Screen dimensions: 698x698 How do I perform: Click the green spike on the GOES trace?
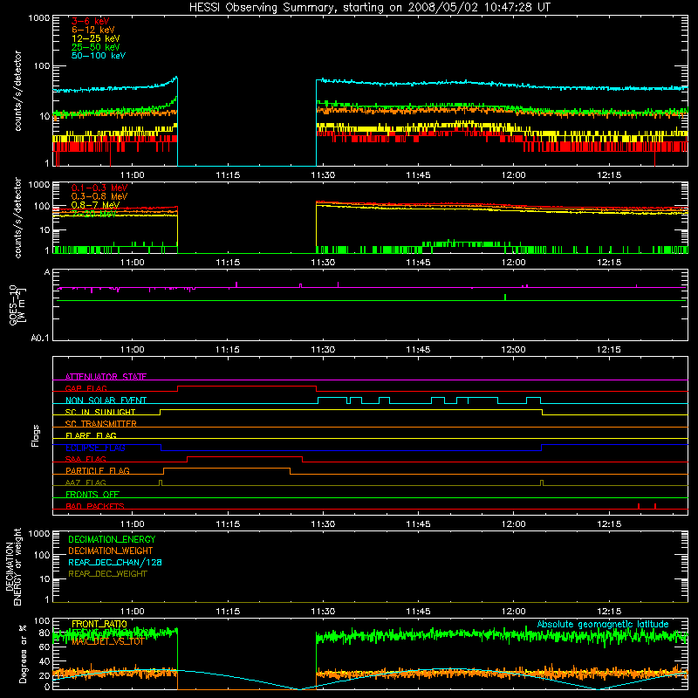pos(505,297)
